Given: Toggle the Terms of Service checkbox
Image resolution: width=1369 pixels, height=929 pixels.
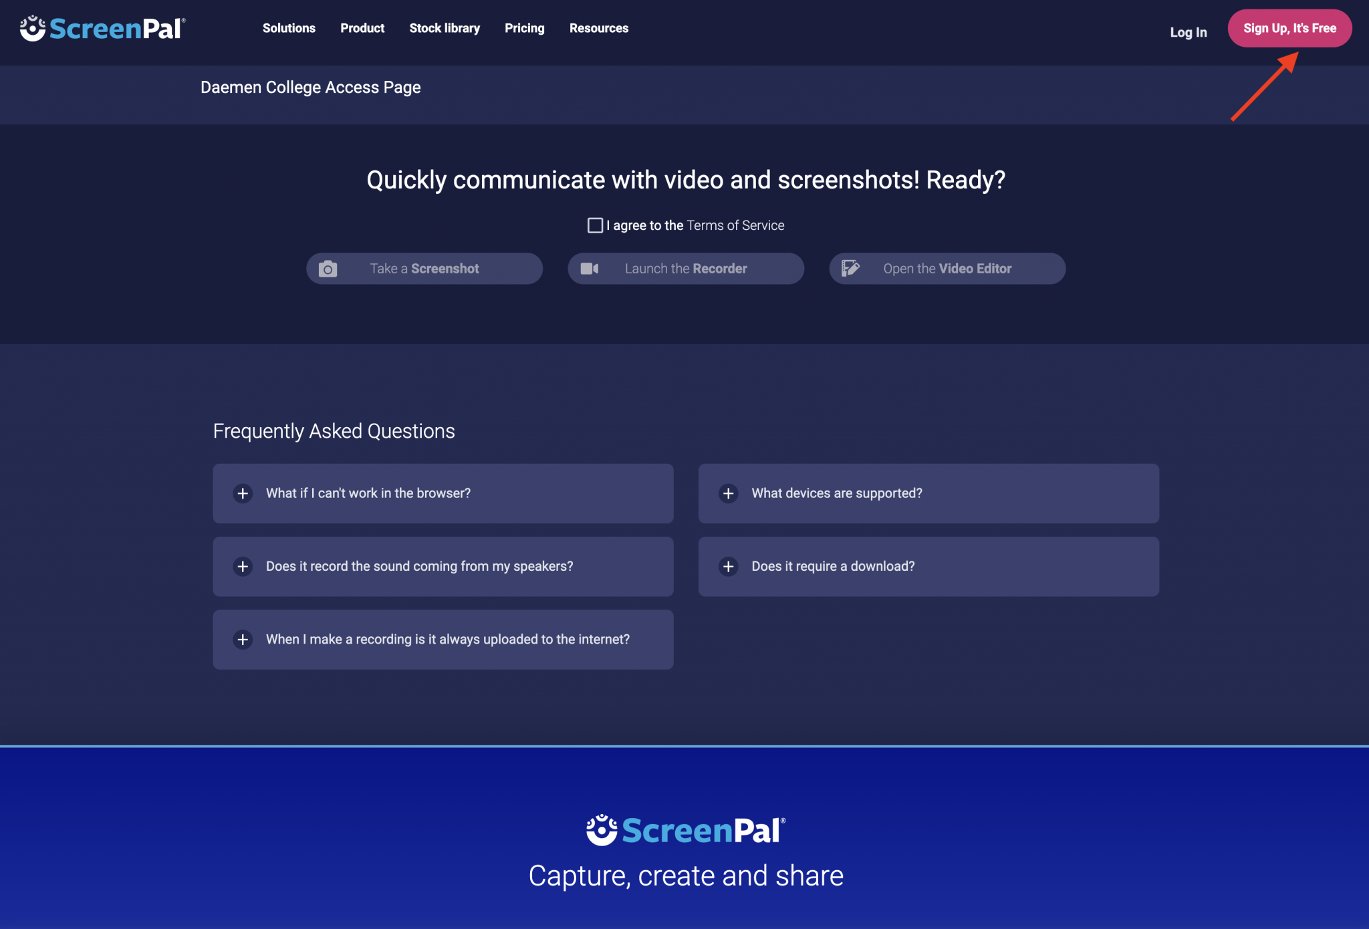Looking at the screenshot, I should [x=596, y=225].
